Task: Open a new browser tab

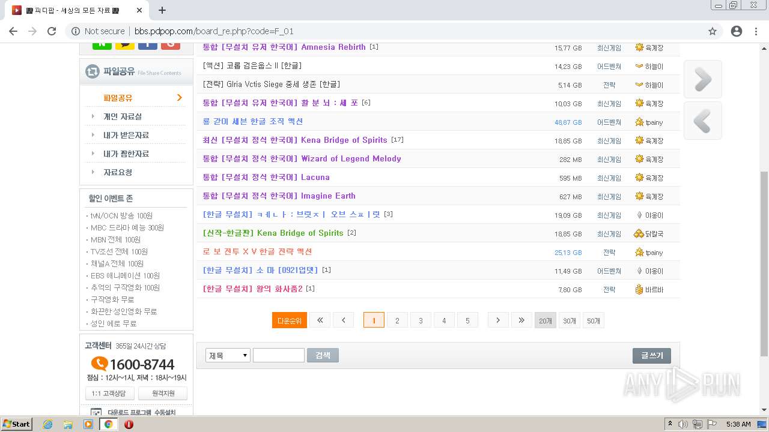Action: coord(162,10)
